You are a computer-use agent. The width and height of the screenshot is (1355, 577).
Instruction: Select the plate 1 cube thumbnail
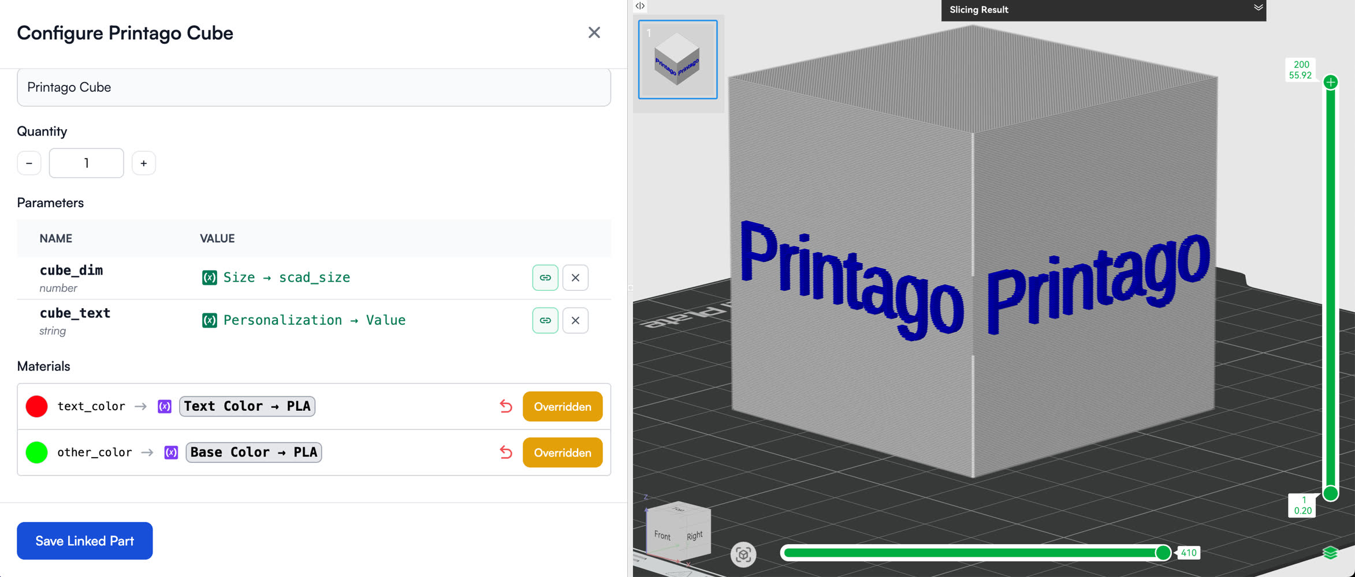point(677,59)
